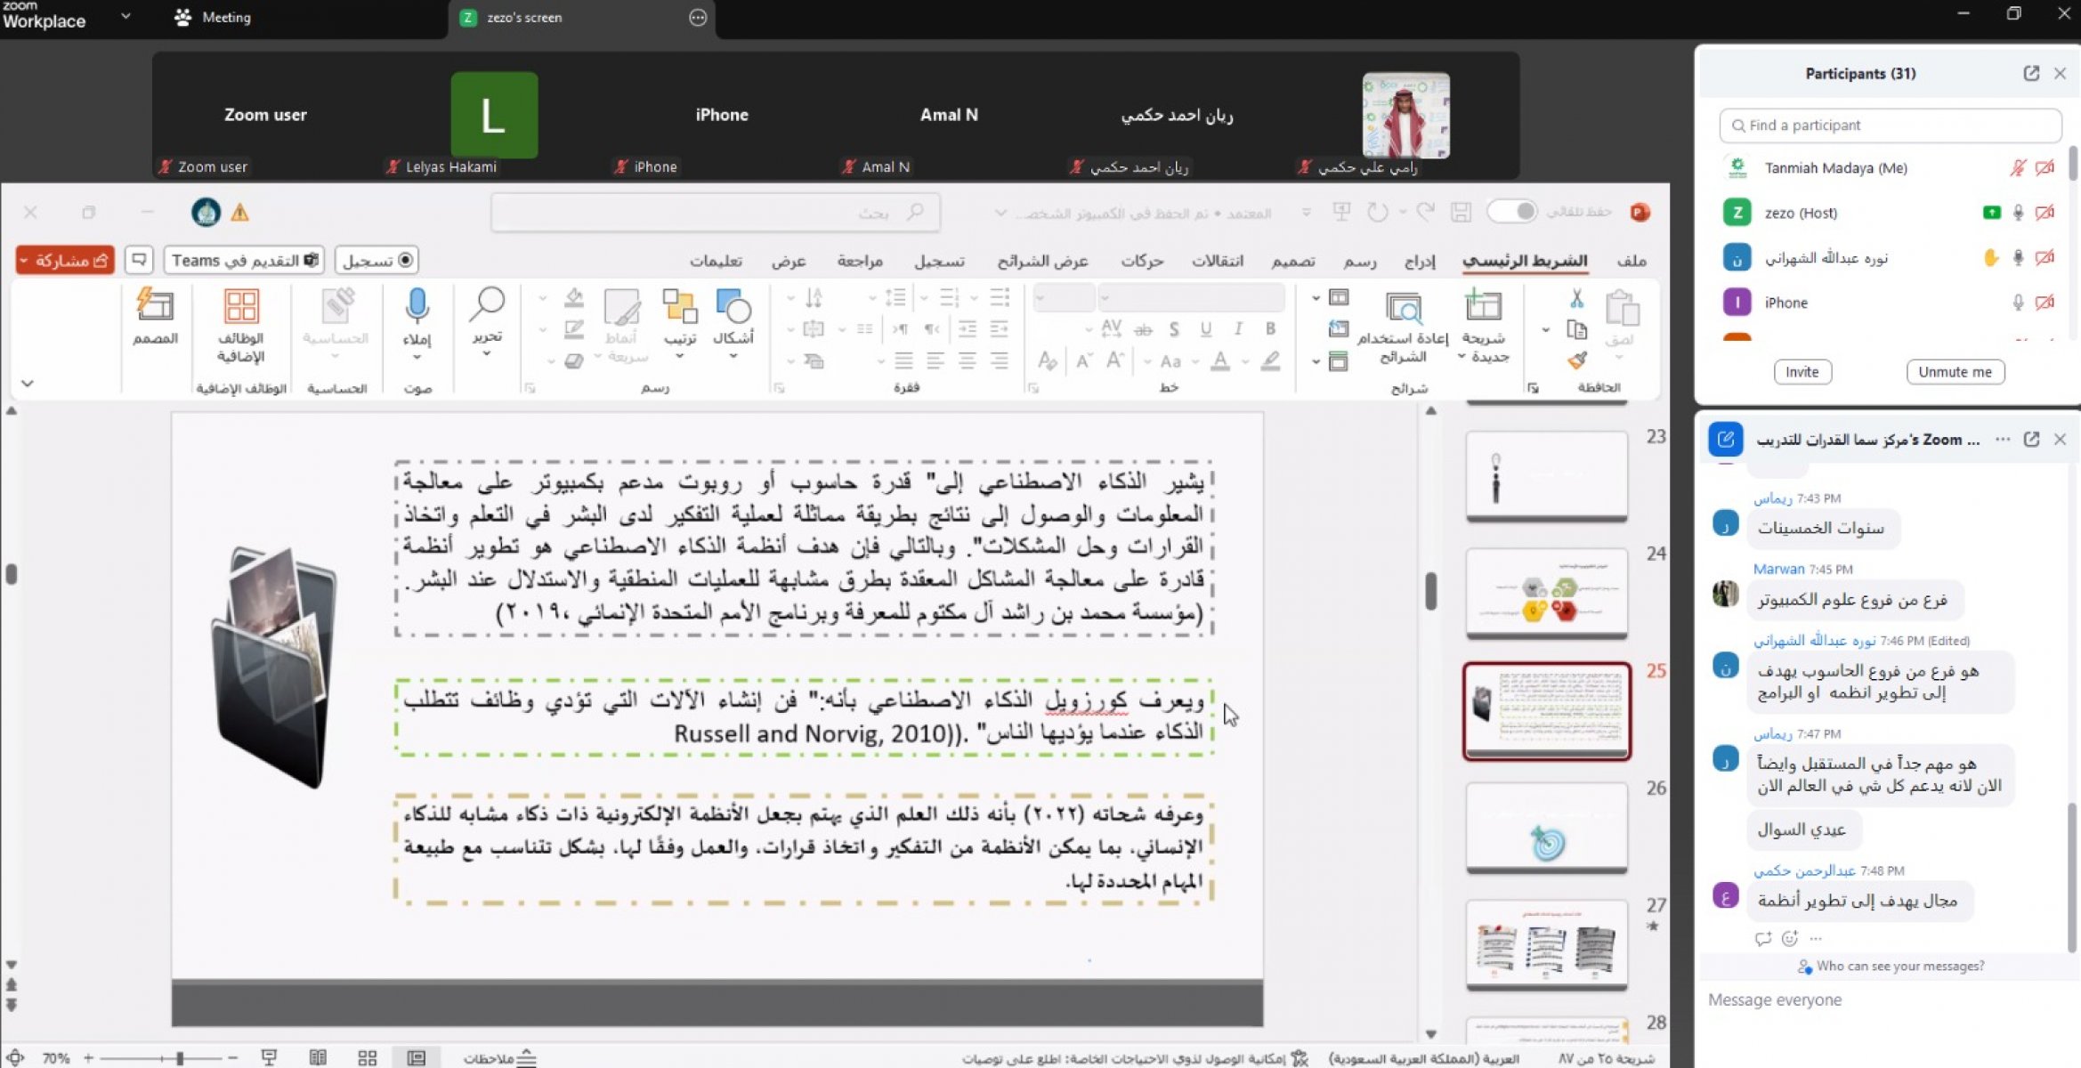Toggle the notes pane in status bar
This screenshot has width=2081, height=1068.
[500, 1057]
